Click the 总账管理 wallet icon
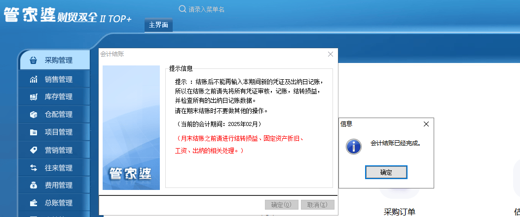 [x=34, y=203]
